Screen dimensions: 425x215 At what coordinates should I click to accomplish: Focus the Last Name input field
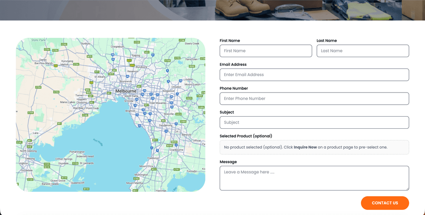point(363,51)
